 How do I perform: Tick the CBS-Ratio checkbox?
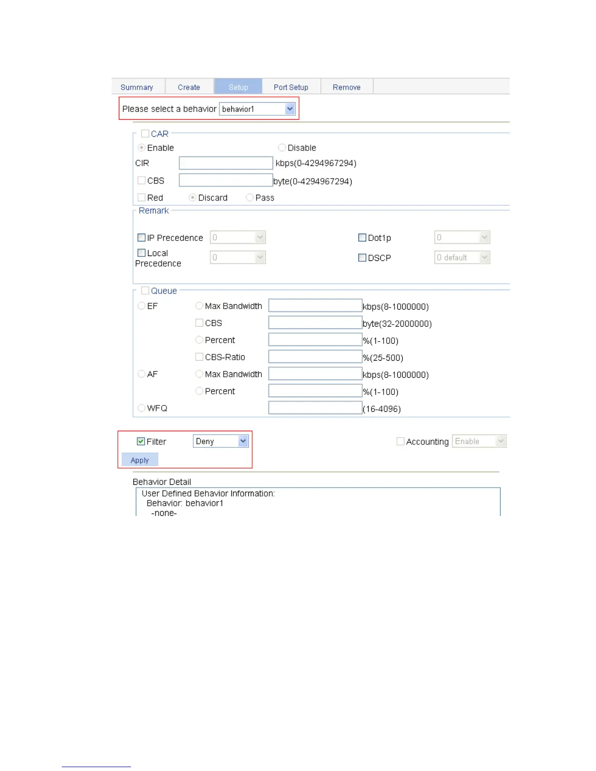[199, 357]
